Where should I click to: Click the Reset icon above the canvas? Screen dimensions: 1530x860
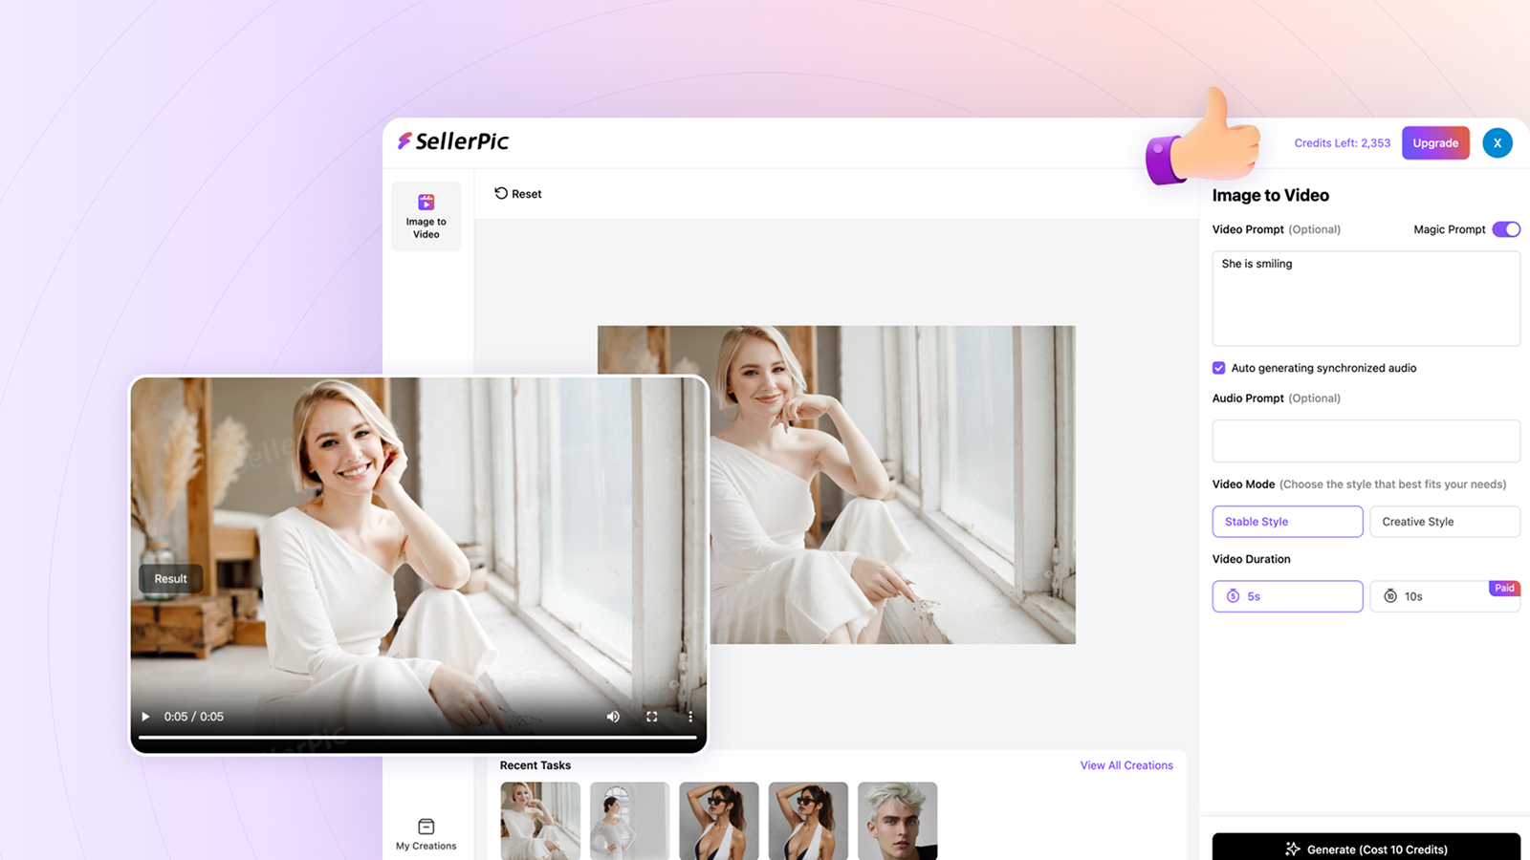coord(501,193)
